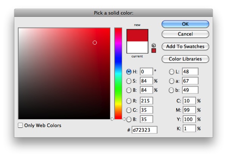
Task: Click the current color white preview
Action: (x=137, y=47)
